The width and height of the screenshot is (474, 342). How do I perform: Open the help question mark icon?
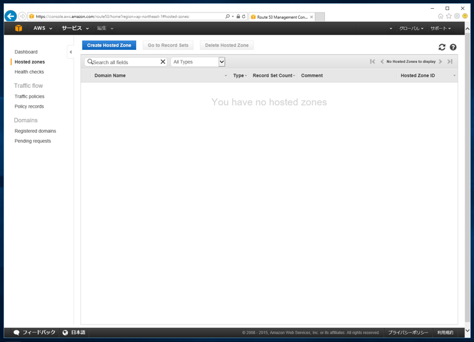point(453,47)
